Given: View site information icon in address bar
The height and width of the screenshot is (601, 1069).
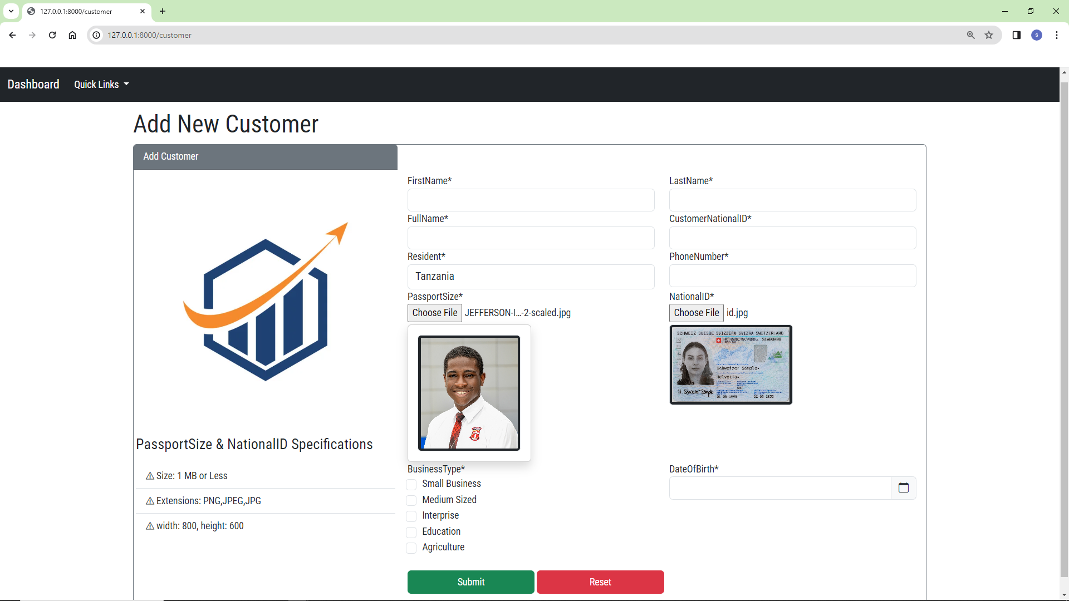Looking at the screenshot, I should pyautogui.click(x=96, y=35).
